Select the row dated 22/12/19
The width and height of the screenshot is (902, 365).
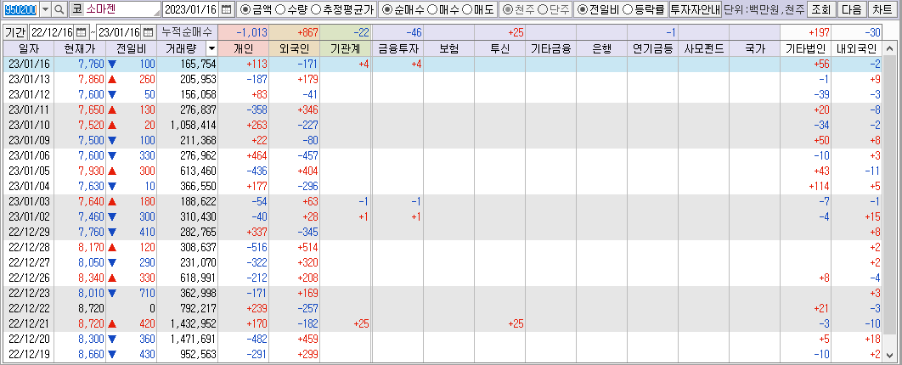[x=444, y=354]
